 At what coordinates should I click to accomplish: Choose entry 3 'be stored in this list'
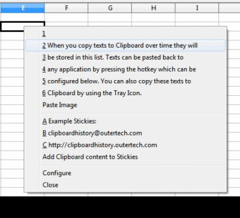pos(125,57)
